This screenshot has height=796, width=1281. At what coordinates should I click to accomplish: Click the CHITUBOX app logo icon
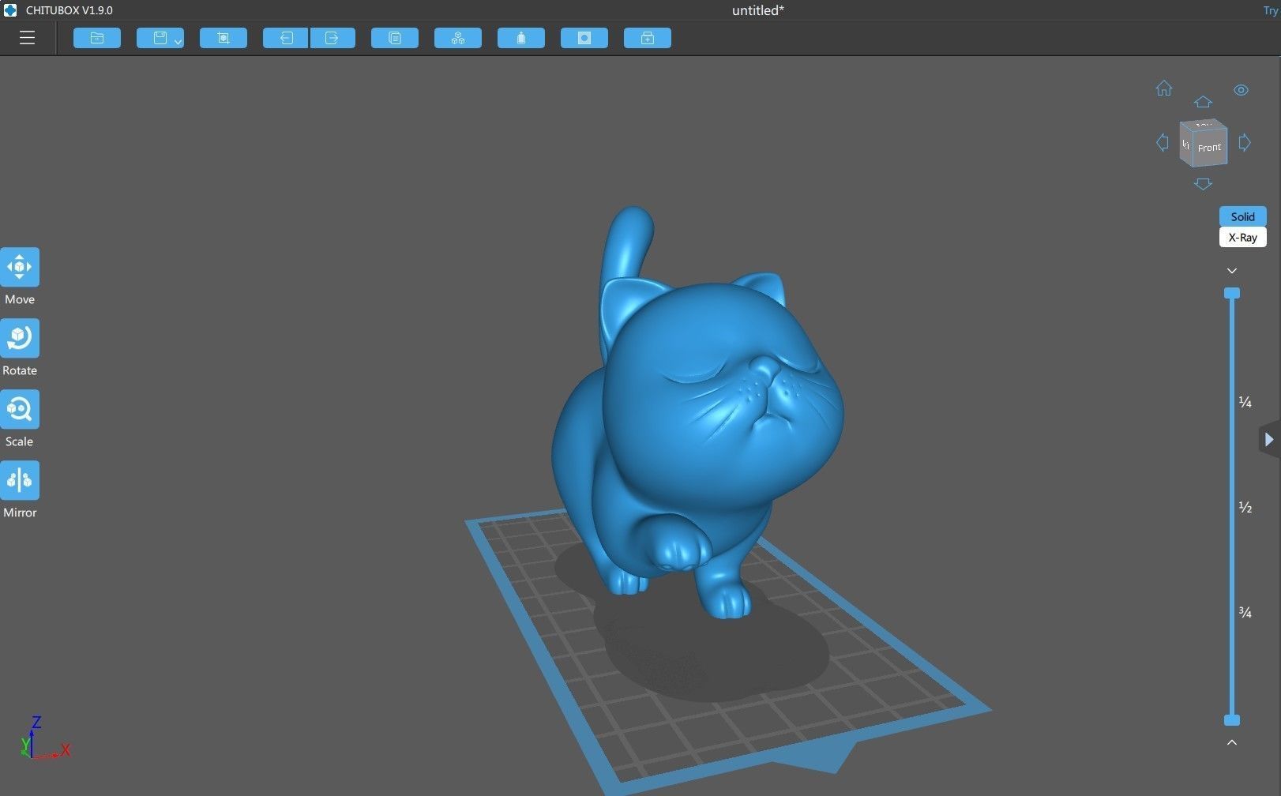(x=10, y=10)
